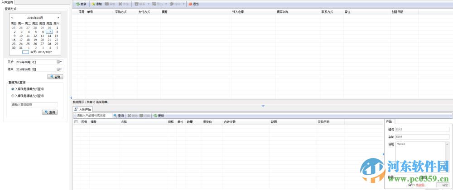This screenshot has width=453, height=190.
Task: Click the greyed X delete icon in the product toolbar
Action: click(129, 116)
